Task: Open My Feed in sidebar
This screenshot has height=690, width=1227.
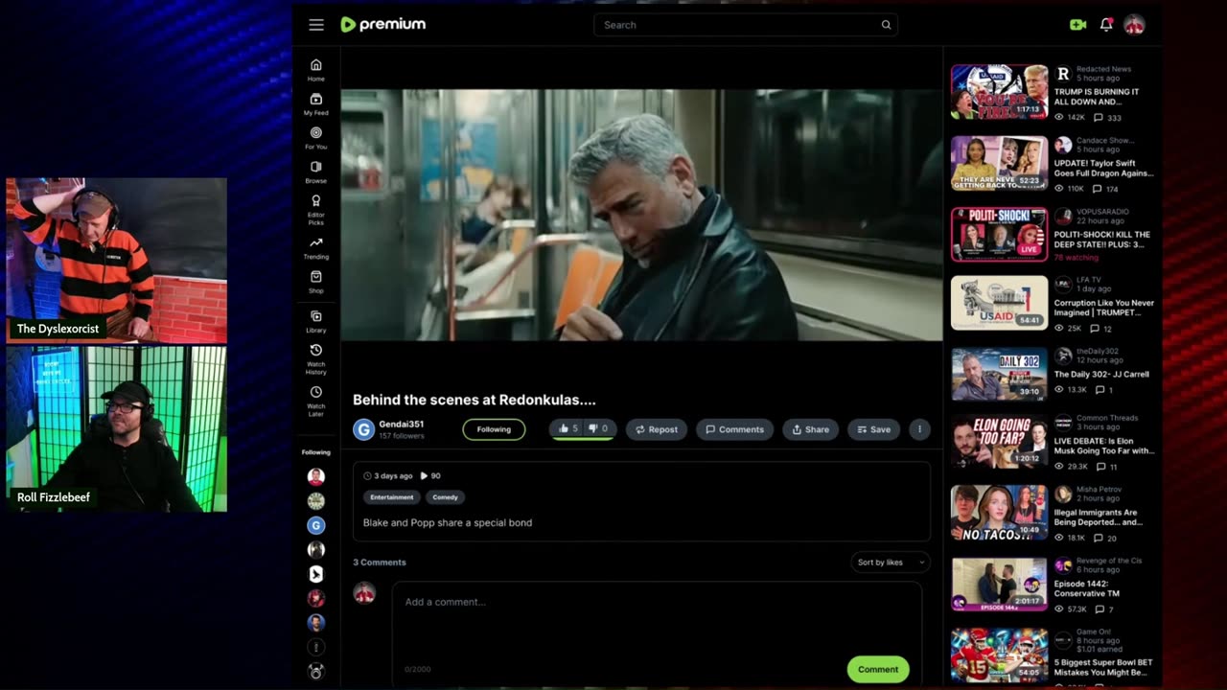Action: click(x=316, y=104)
